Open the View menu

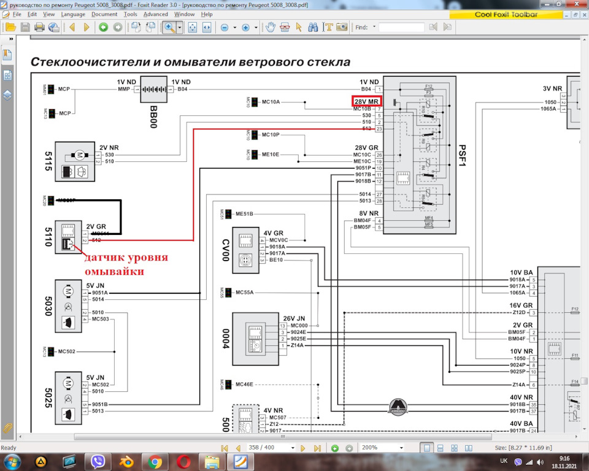[x=49, y=14]
